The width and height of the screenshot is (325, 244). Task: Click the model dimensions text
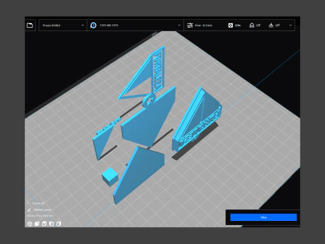click(40, 216)
